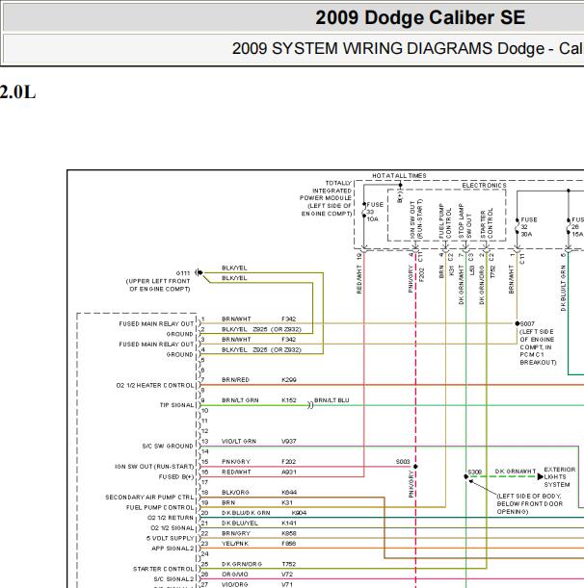Click circuit code 'K141'
The image size is (584, 588).
(289, 523)
